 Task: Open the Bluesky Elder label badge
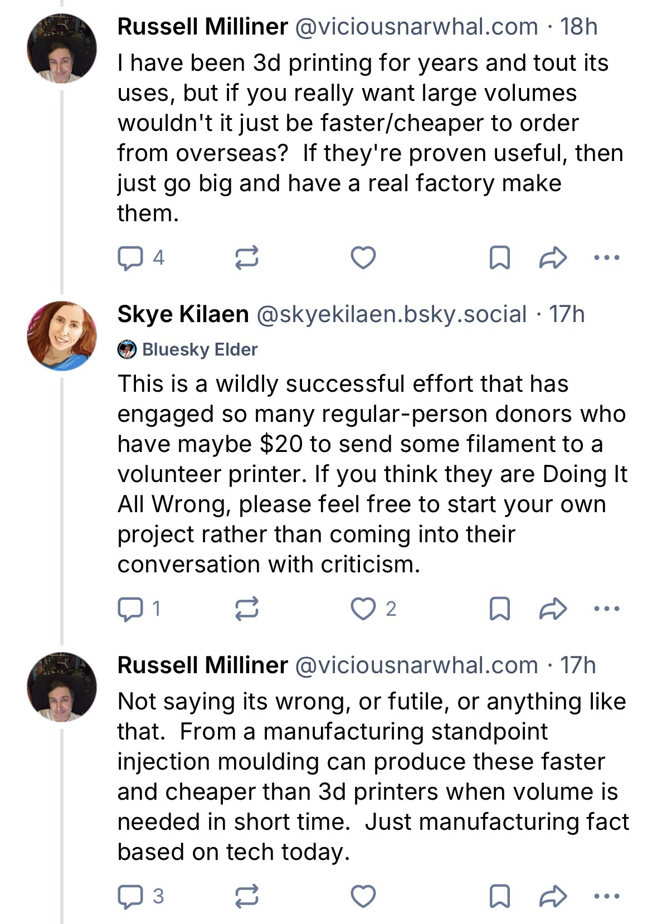(188, 349)
